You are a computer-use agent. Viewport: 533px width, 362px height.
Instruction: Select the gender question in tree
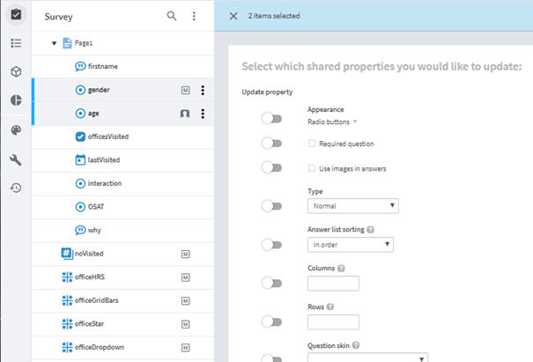(x=122, y=90)
